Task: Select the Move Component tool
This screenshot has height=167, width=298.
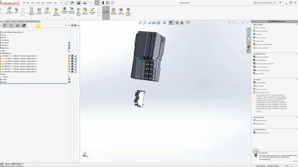Action: click(x=47, y=11)
